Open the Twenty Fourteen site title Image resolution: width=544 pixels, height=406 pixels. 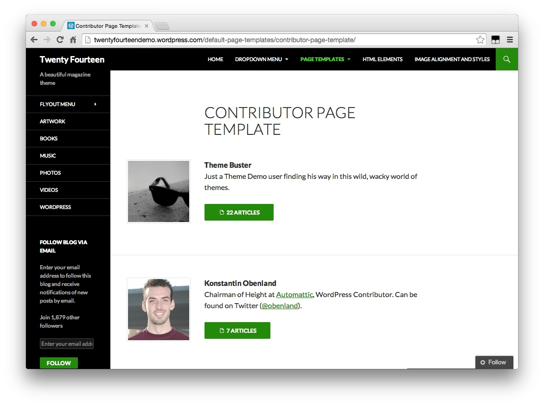72,60
